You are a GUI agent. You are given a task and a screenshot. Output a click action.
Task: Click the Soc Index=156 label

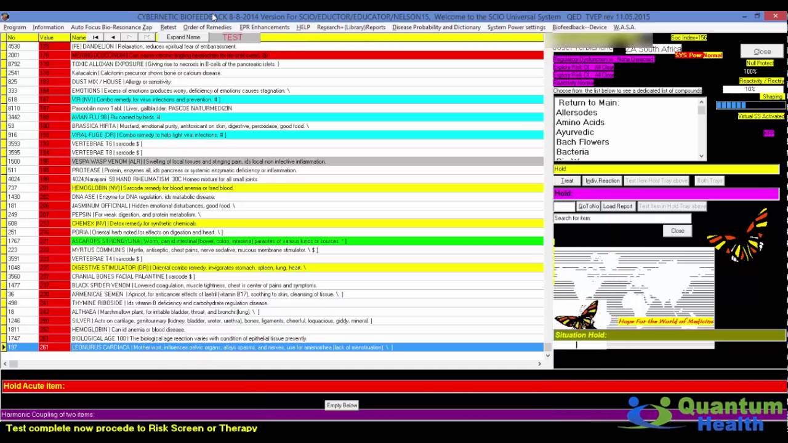tap(688, 38)
